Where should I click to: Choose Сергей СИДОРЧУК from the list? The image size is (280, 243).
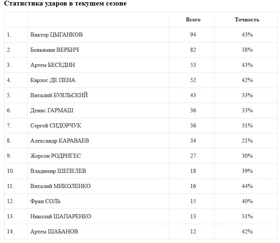pyautogui.click(x=56, y=126)
